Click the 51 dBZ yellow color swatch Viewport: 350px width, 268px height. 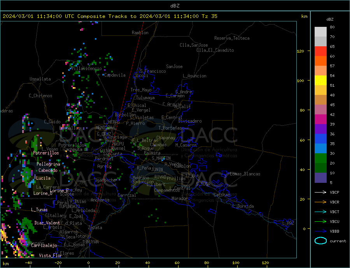320,81
